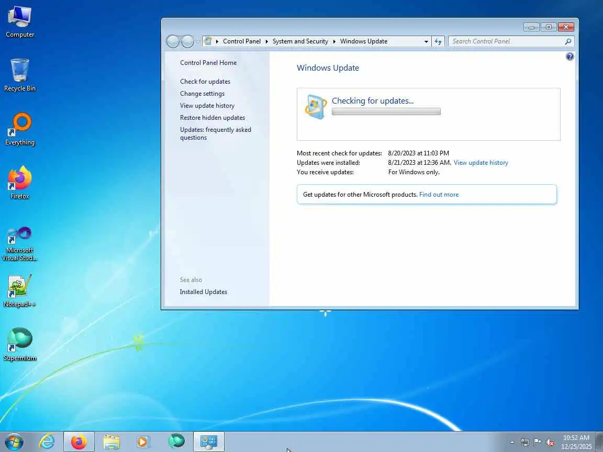Show hidden tray icons arrow

tap(512, 443)
